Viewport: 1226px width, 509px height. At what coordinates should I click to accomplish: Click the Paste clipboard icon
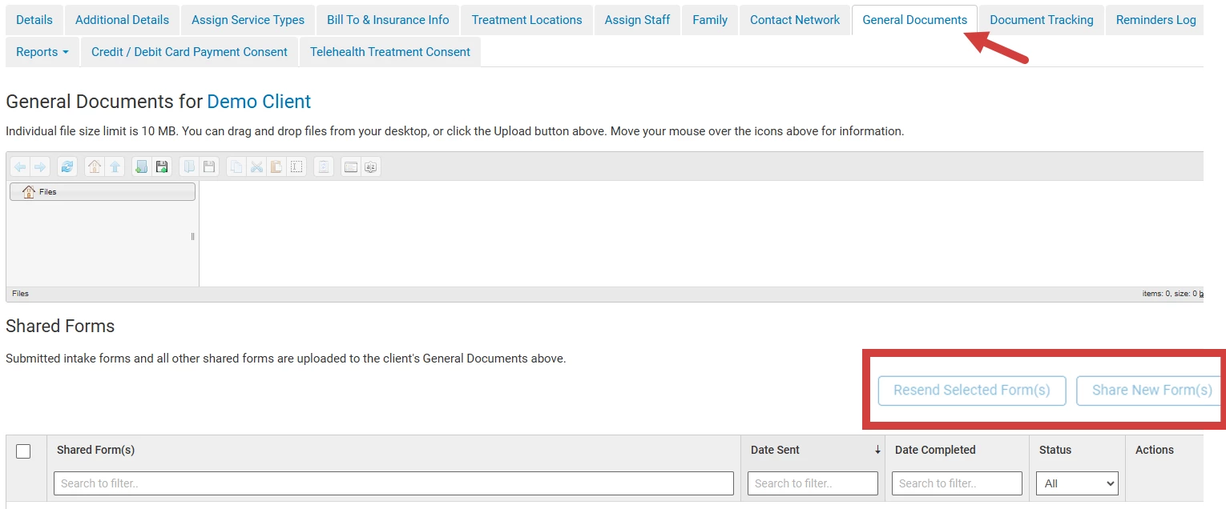[x=276, y=166]
